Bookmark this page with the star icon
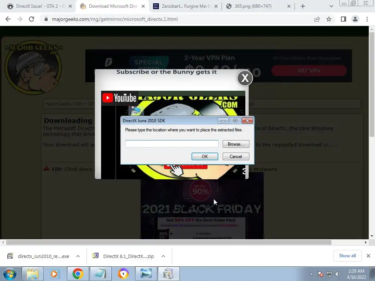Screen dimensions: 375x281 (x=329, y=19)
